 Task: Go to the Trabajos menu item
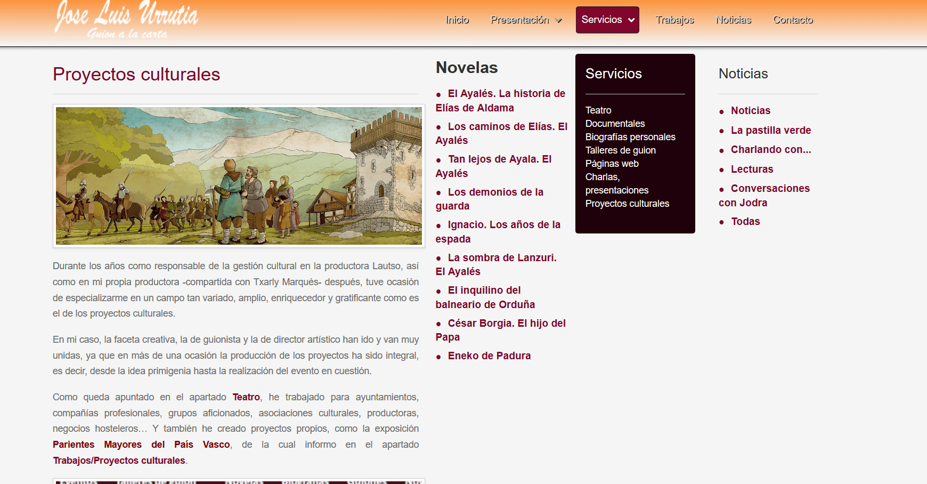(674, 20)
